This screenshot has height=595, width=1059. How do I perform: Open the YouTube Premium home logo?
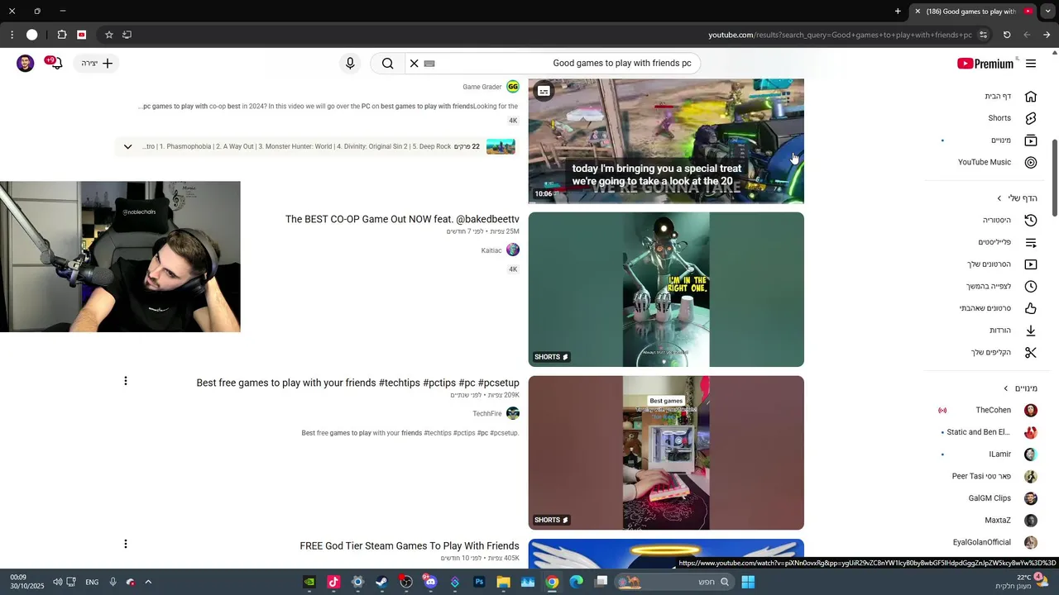[x=985, y=64]
